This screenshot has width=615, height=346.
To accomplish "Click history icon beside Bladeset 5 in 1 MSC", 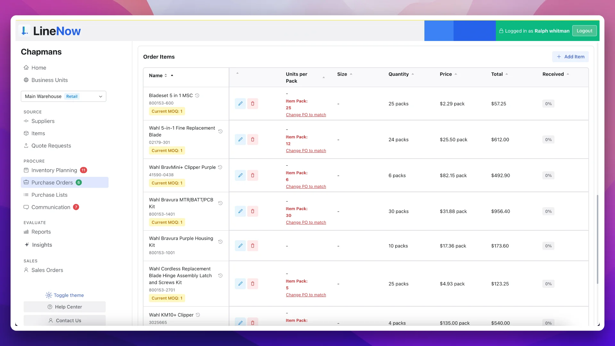I will pos(197,95).
